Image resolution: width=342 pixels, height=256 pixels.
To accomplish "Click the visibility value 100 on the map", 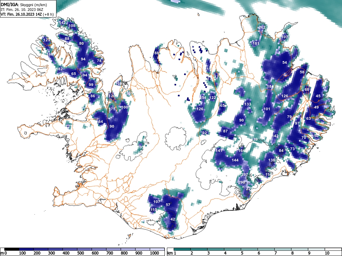I will click(x=124, y=107).
